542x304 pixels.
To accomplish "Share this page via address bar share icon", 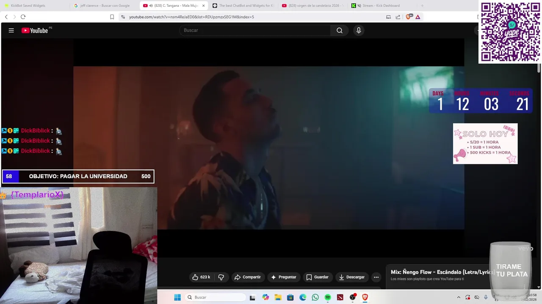I will [x=398, y=17].
